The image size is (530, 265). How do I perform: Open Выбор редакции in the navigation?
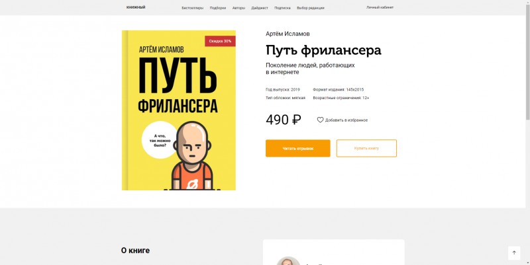(311, 8)
